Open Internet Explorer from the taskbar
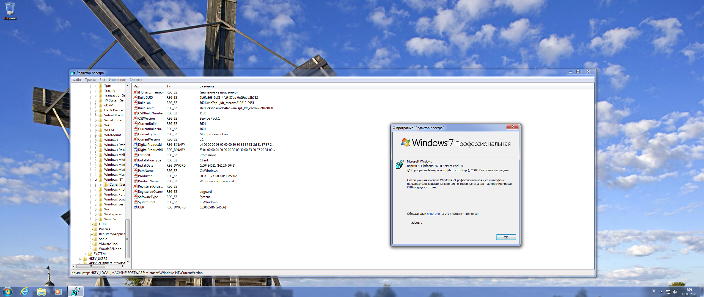Screen dimensions: 704x297 (x=25, y=291)
